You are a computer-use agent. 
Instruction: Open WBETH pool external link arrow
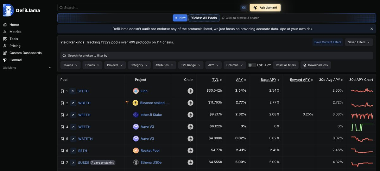pyautogui.click(x=73, y=103)
